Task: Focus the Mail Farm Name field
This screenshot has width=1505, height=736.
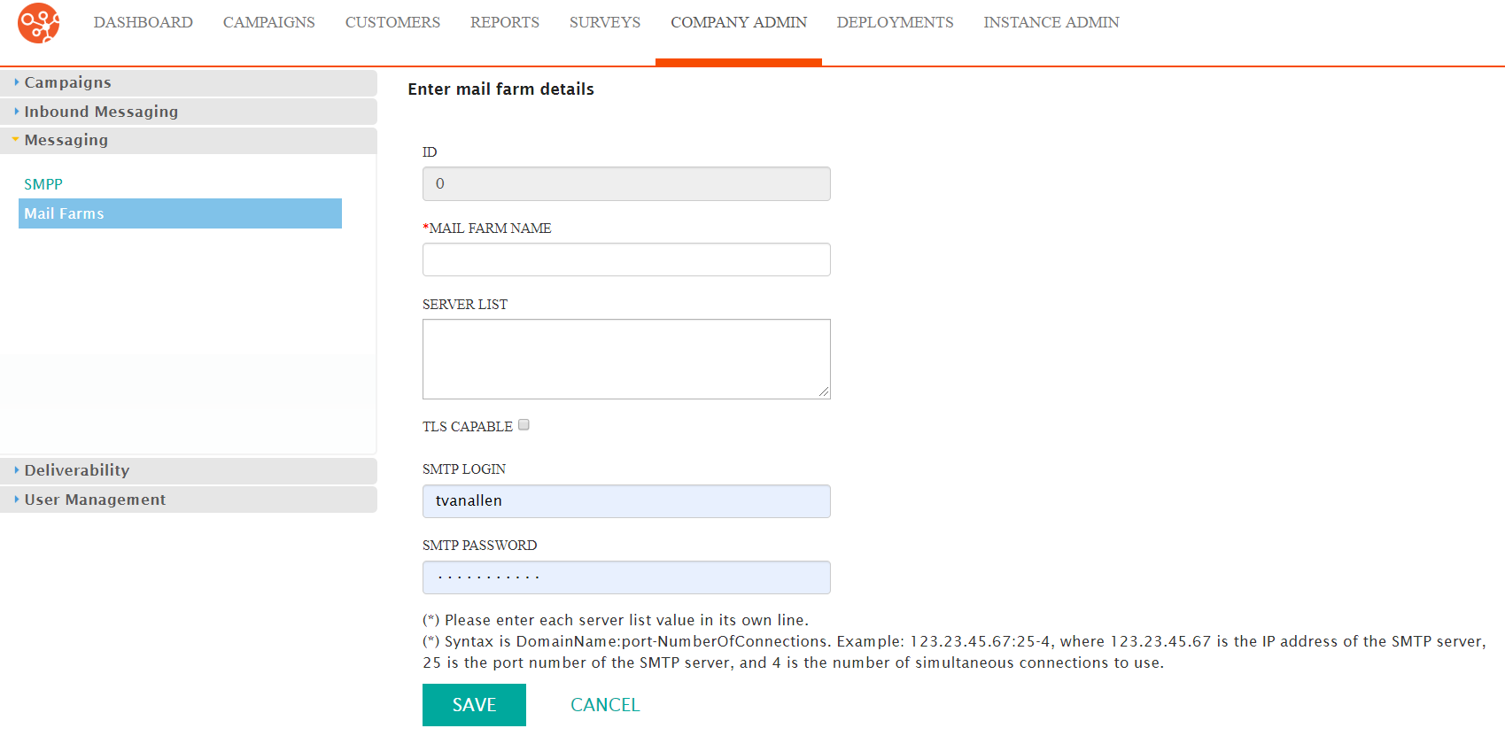Action: click(x=626, y=260)
